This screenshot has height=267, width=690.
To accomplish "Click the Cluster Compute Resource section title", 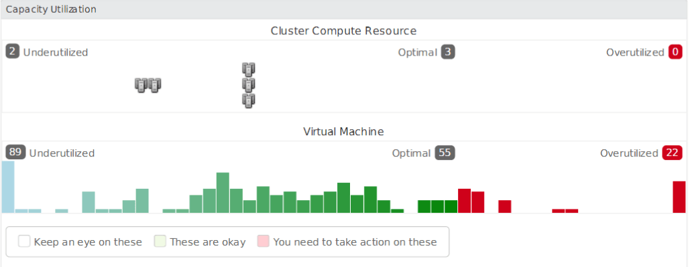I will click(x=344, y=31).
